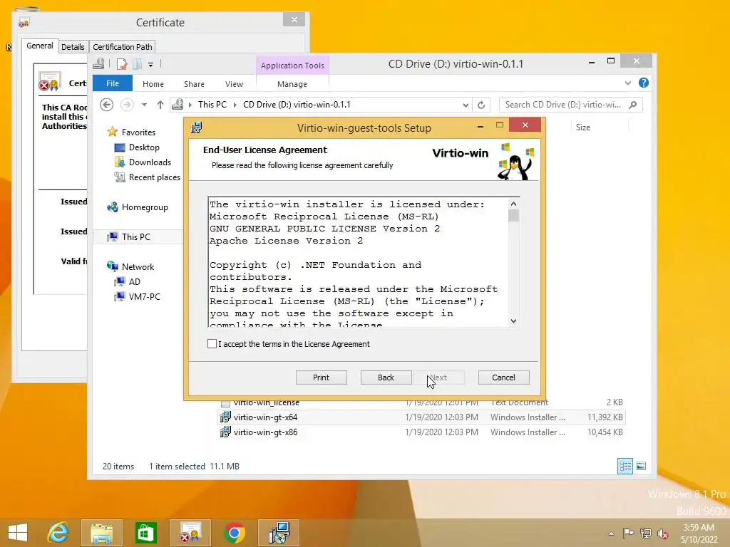Launch Internet Explorer from taskbar
Viewport: 730px width, 547px height.
pyautogui.click(x=58, y=533)
